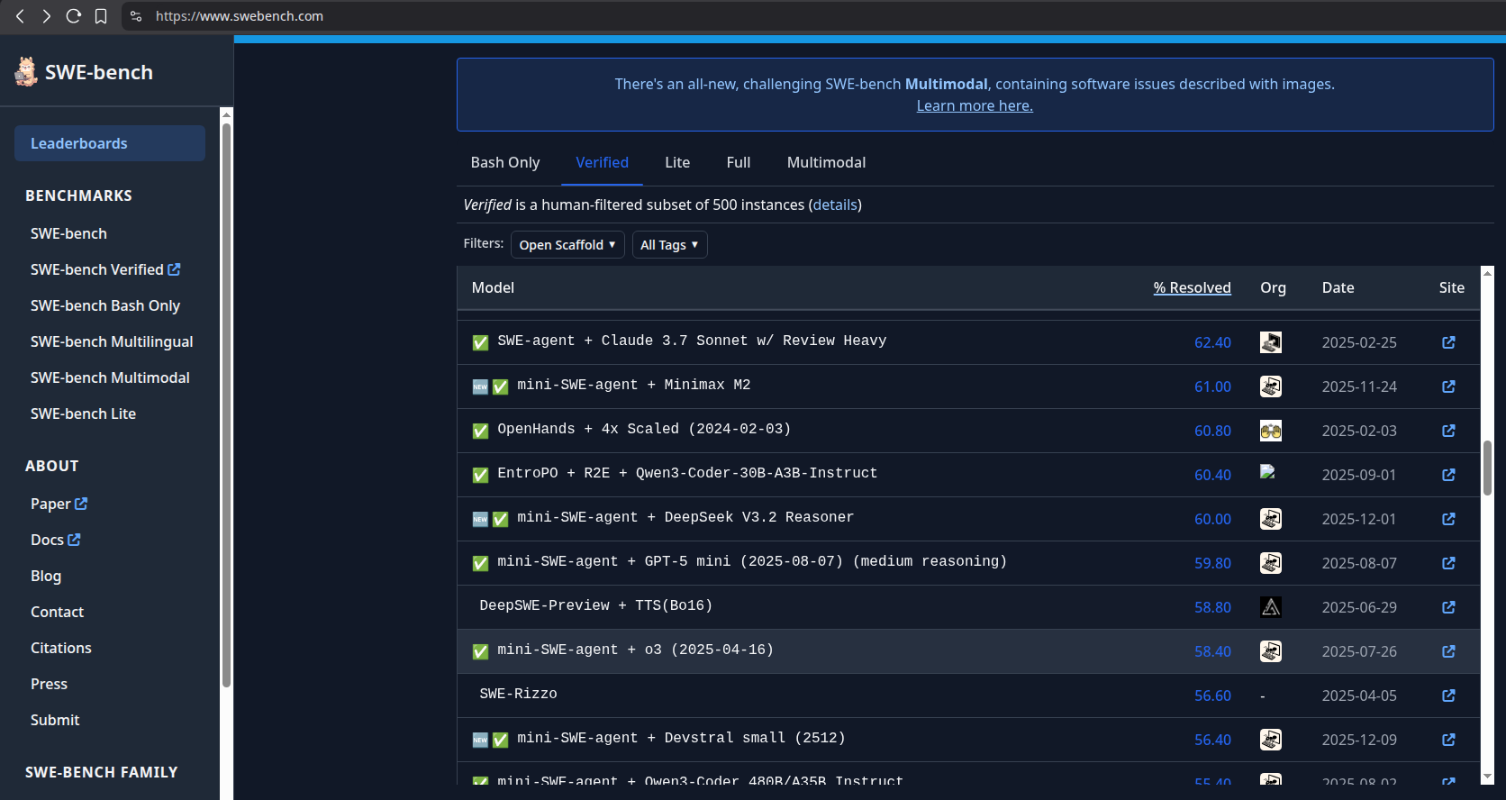
Task: Click the SWE-bench mascot logo icon
Action: (x=26, y=72)
